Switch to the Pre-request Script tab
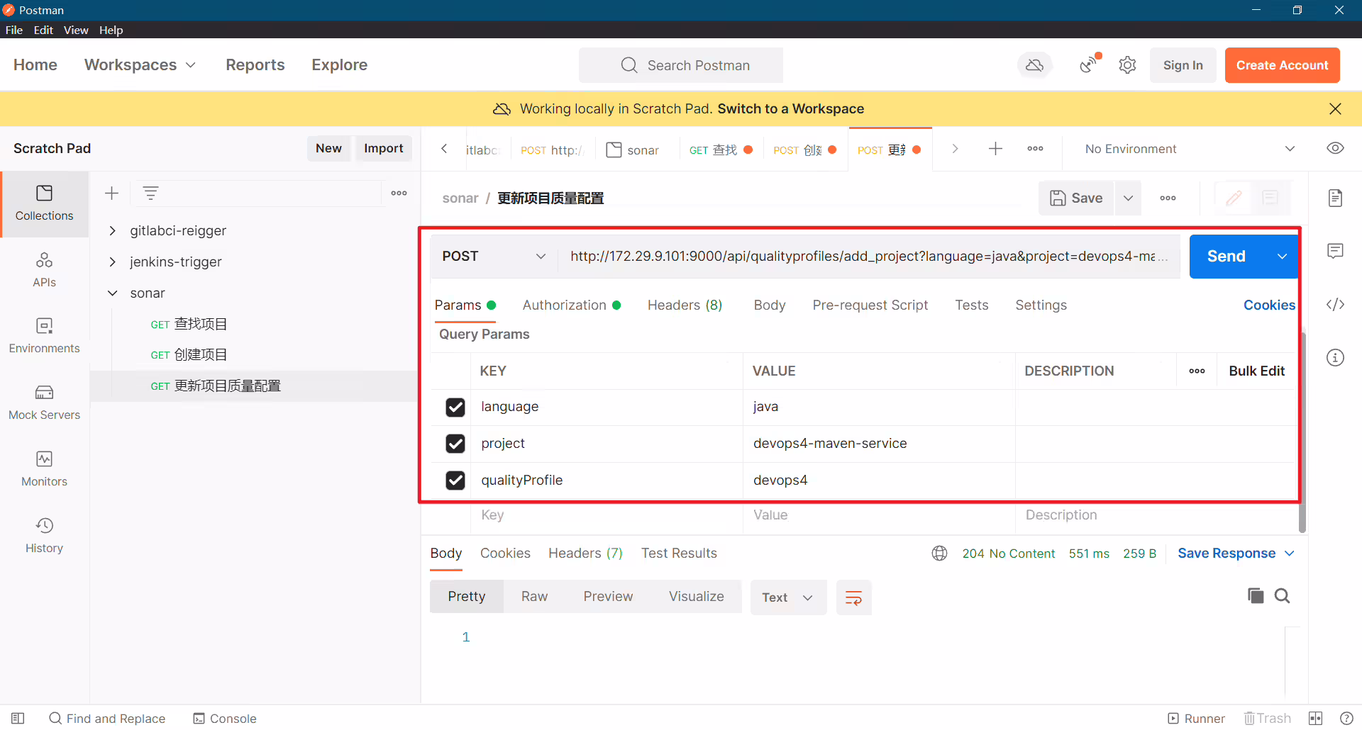 [870, 305]
